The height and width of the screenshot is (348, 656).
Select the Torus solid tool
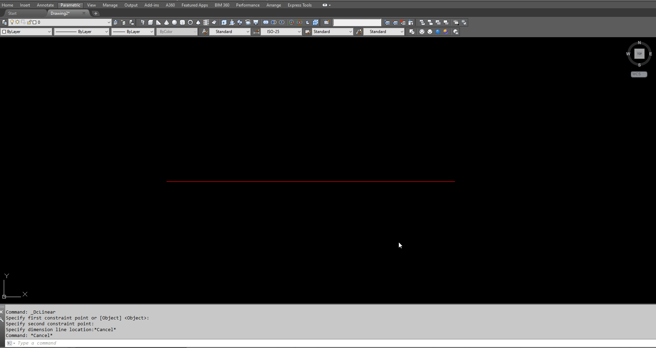coord(190,22)
